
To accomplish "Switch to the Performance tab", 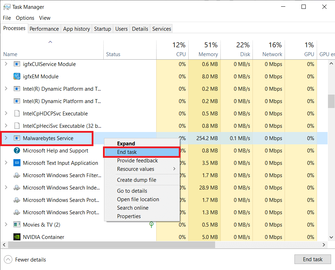I will 44,29.
